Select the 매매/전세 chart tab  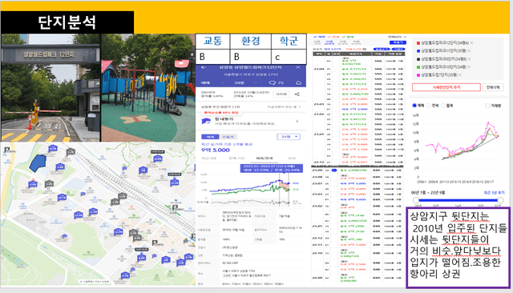point(265,158)
